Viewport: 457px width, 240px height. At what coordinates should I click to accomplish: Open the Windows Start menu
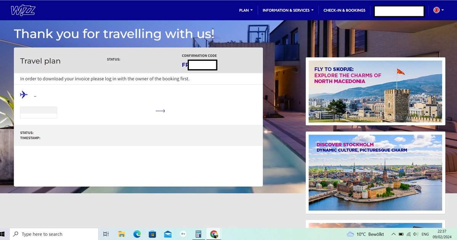3,234
